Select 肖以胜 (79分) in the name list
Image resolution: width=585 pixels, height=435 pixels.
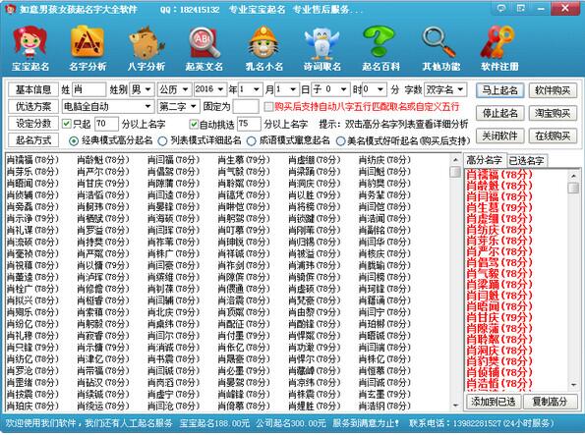315,195
